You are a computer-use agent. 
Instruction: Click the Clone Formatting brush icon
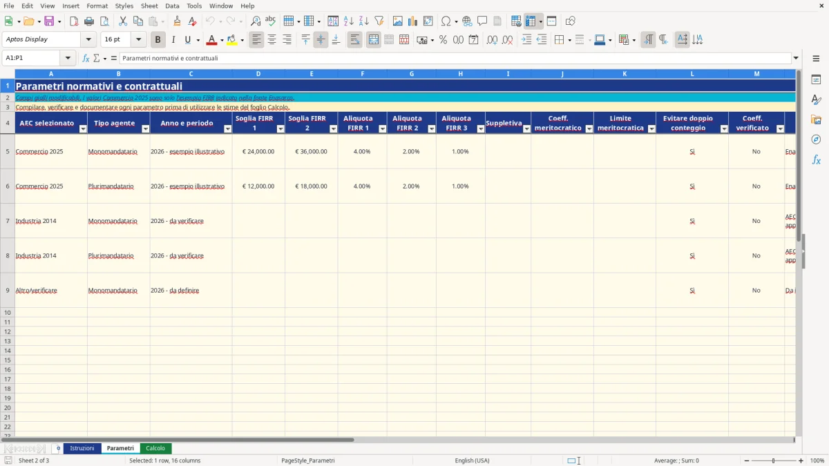point(177,21)
